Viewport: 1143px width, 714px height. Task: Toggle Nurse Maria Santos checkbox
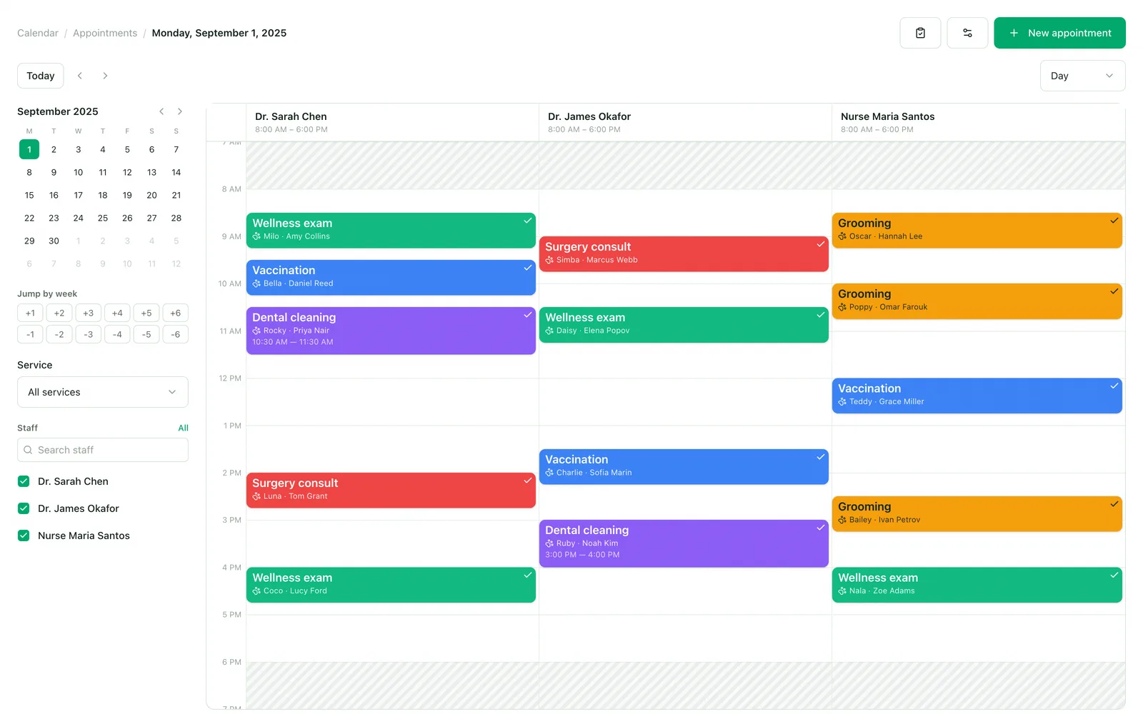click(x=24, y=535)
